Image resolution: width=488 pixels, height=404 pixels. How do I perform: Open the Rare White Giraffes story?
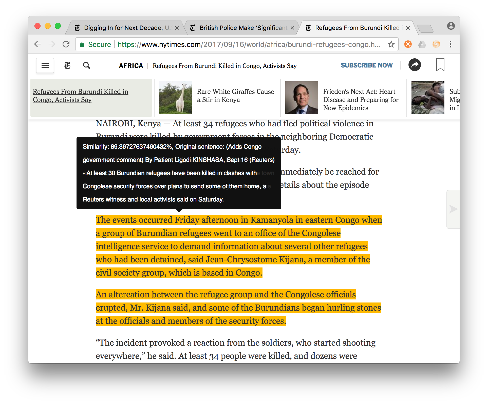[235, 96]
